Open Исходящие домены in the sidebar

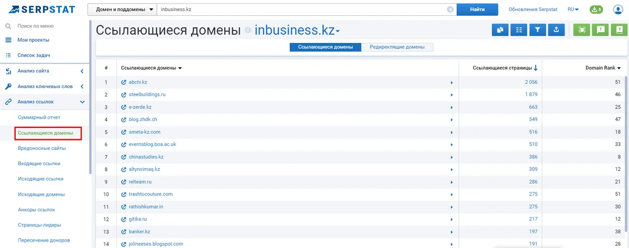[41, 194]
